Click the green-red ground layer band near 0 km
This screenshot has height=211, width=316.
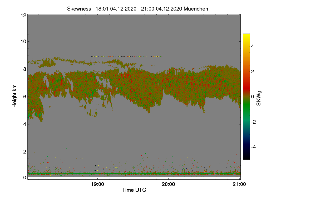tap(134, 174)
